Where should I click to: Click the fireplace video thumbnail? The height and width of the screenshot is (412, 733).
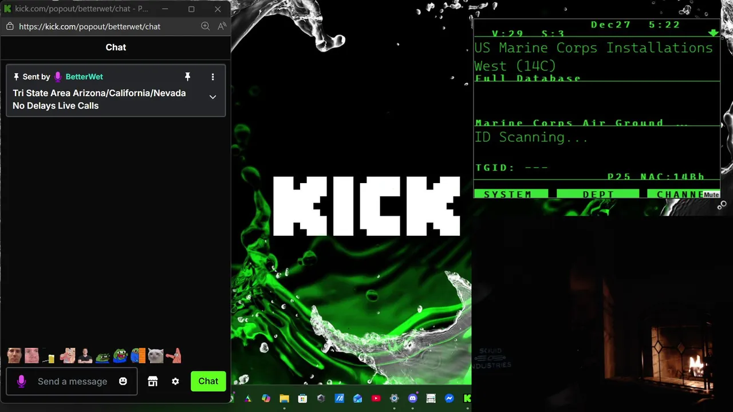point(602,314)
